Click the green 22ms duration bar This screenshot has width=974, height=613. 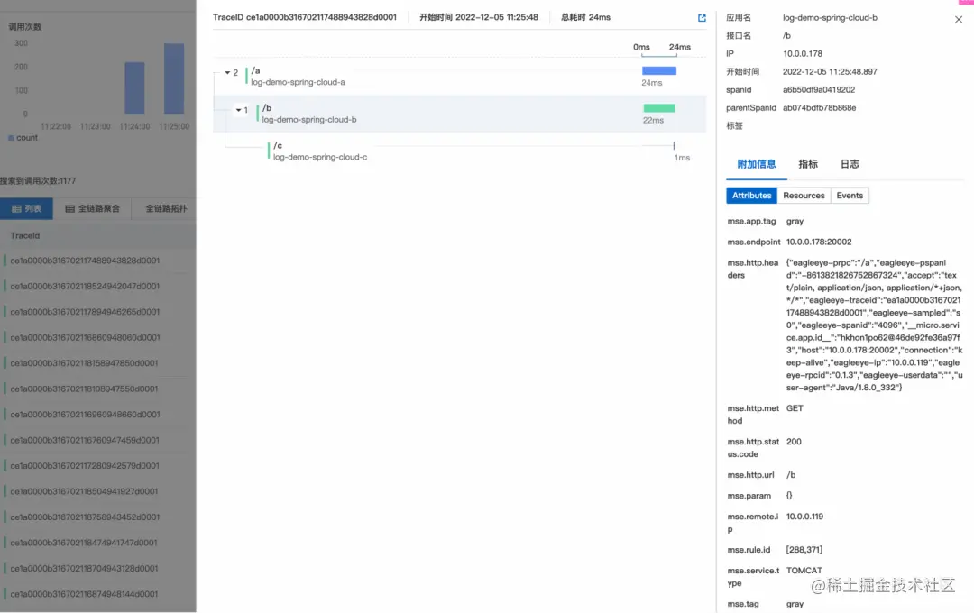click(x=659, y=108)
